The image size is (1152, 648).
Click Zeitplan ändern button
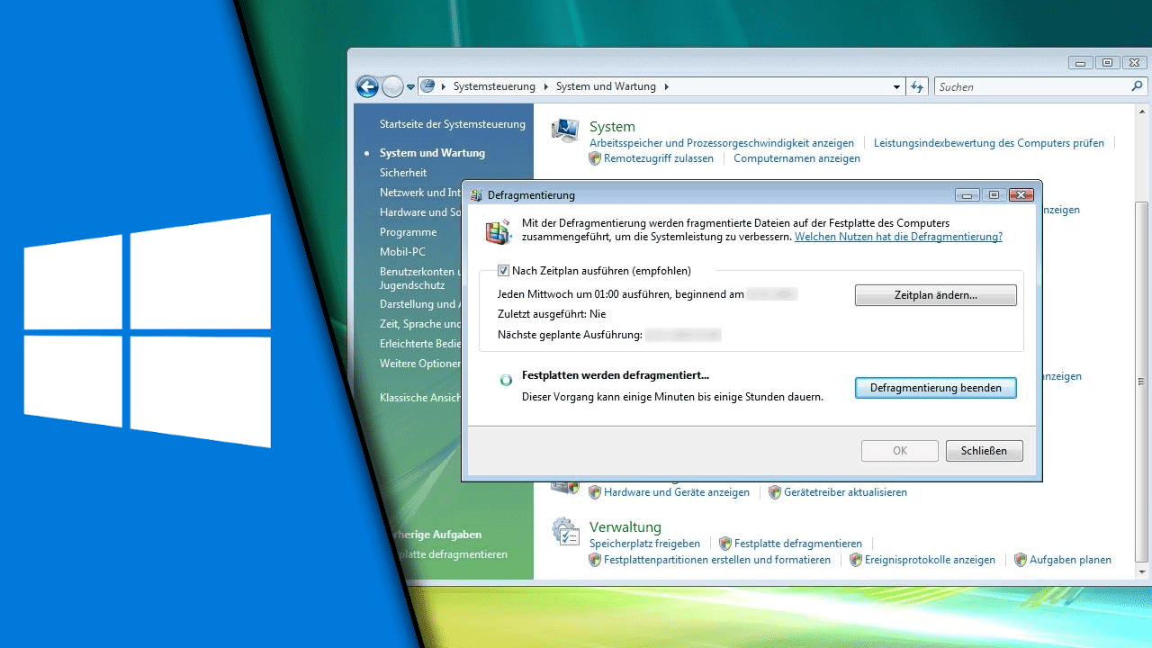click(x=936, y=295)
